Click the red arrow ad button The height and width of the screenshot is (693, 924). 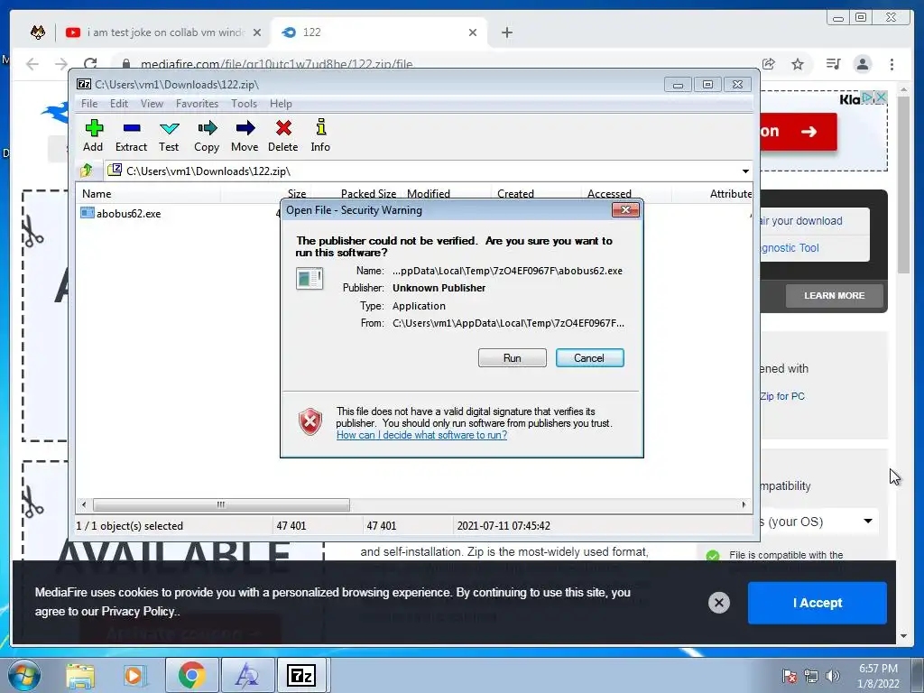pos(799,132)
